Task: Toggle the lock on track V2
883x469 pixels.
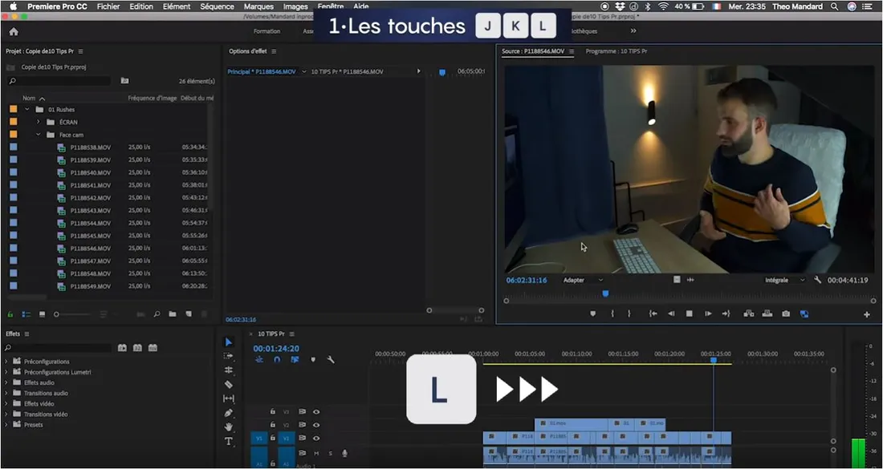Action: (273, 425)
